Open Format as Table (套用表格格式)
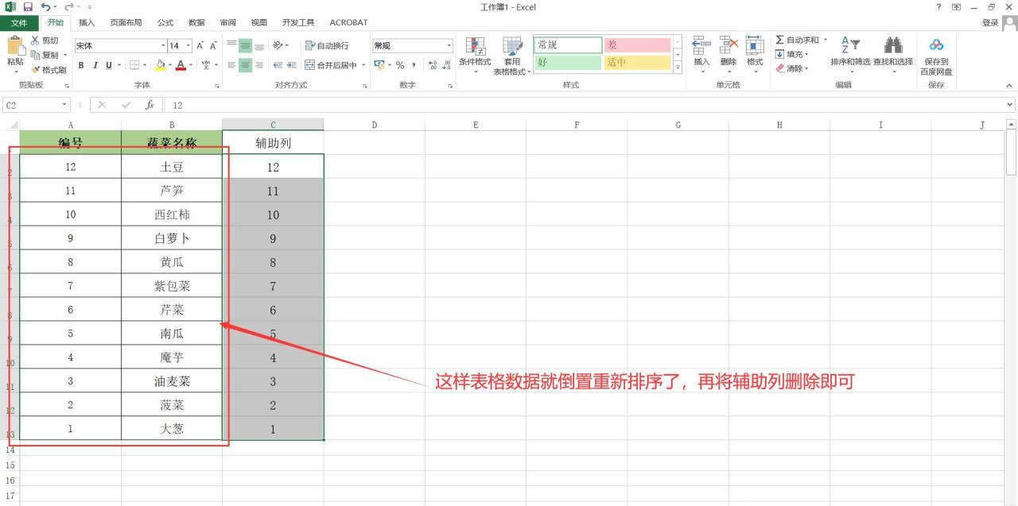The height and width of the screenshot is (506, 1018). pos(512,56)
